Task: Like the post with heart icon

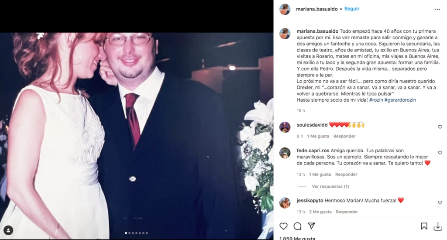Action: (283, 226)
